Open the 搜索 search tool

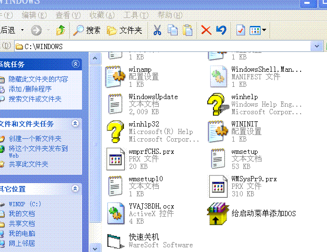(87, 30)
